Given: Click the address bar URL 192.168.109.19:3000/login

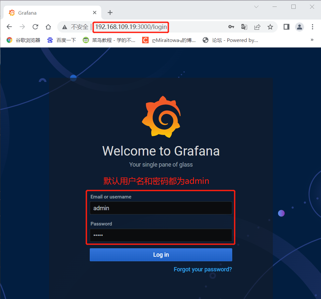Looking at the screenshot, I should pos(131,27).
